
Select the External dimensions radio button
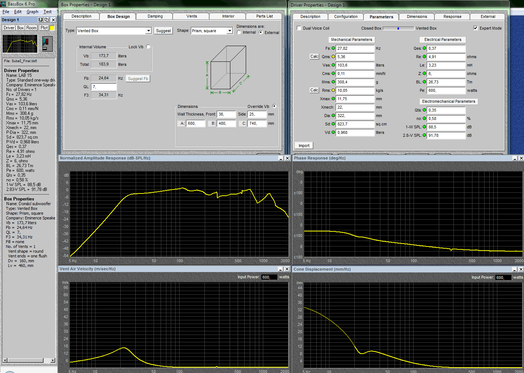click(x=261, y=33)
